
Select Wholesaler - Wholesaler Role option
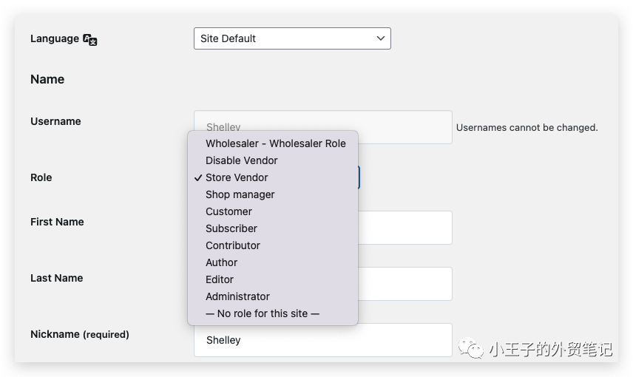(x=273, y=143)
